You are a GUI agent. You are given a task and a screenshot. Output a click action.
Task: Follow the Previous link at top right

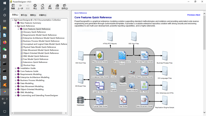tap(191, 15)
